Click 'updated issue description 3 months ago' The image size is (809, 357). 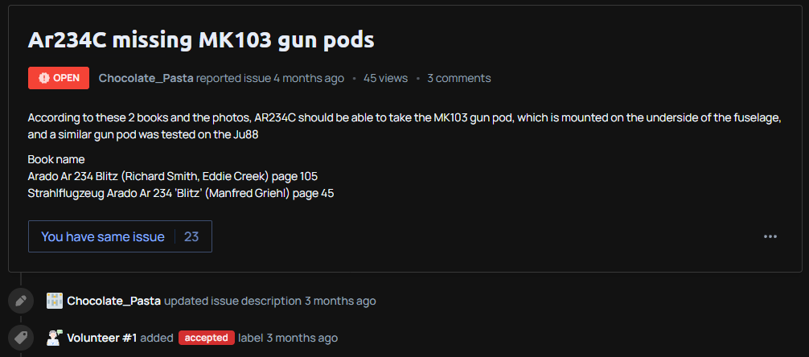[x=270, y=301]
